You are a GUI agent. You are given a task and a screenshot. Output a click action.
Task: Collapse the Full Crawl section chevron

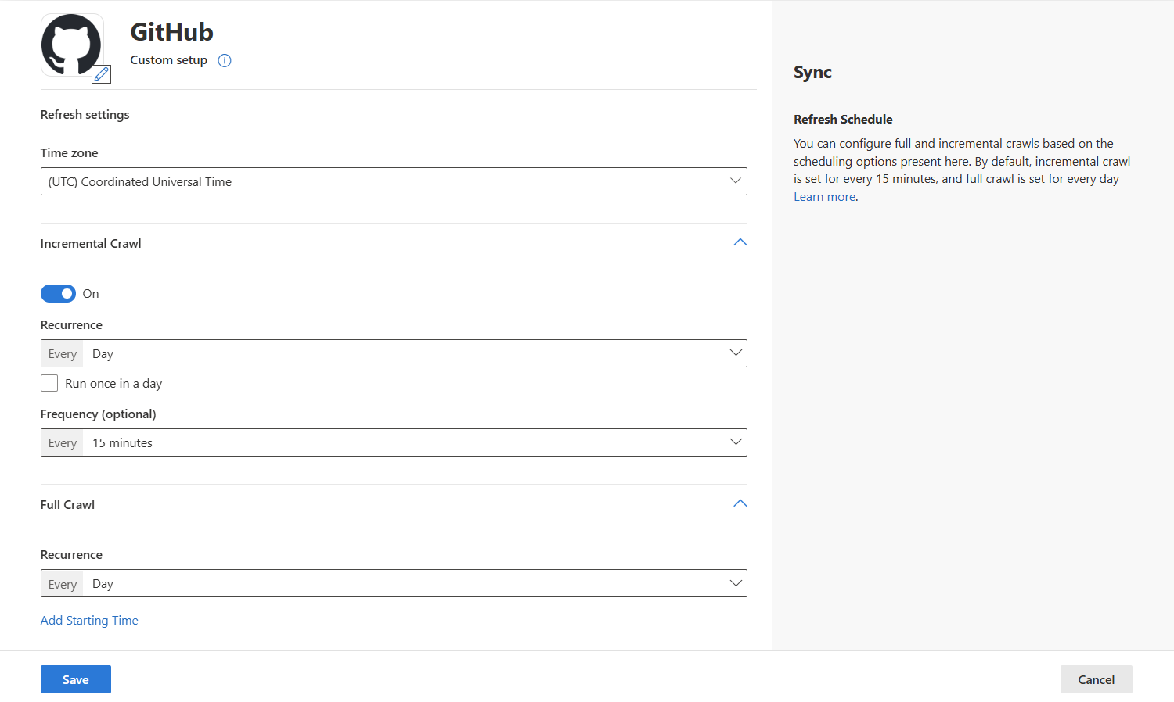[740, 504]
